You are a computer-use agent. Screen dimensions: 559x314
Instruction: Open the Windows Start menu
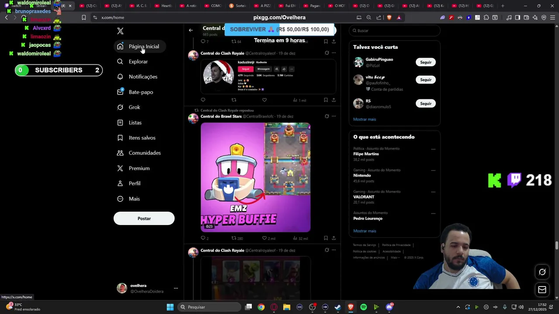170,307
